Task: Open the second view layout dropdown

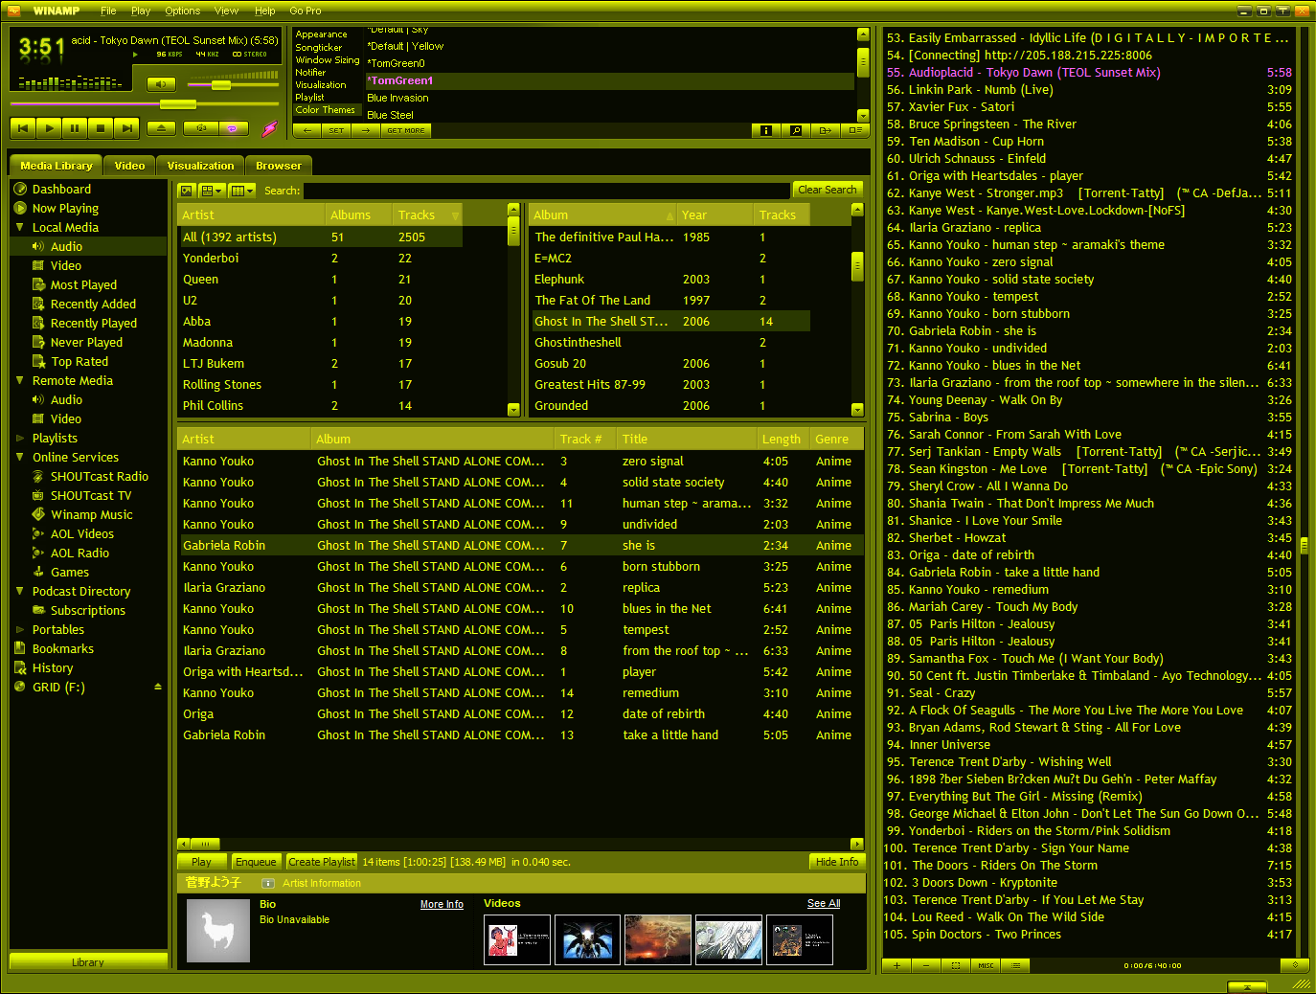Action: tap(212, 191)
